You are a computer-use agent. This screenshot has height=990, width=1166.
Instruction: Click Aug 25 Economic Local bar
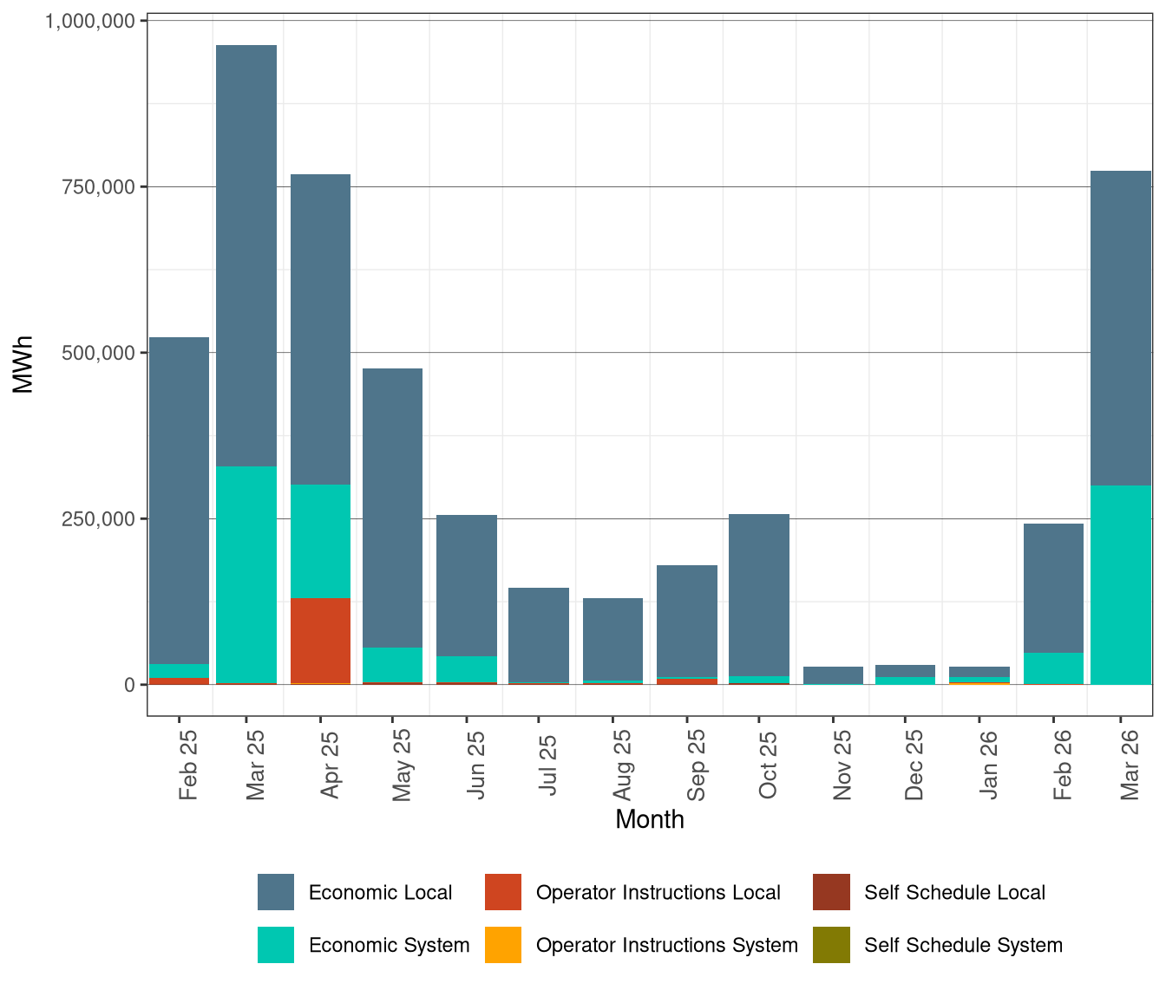point(612,639)
